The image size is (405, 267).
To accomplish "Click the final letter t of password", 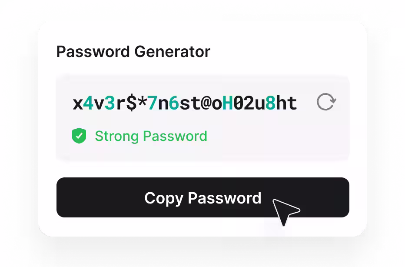I will tap(292, 103).
